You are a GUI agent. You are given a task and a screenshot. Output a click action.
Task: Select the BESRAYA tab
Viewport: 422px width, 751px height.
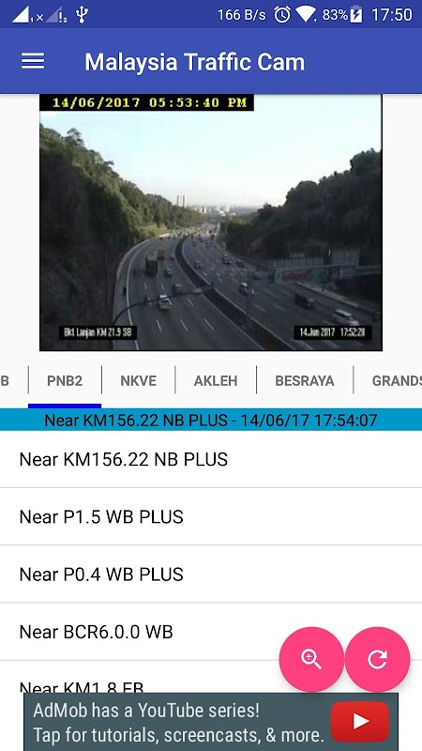pos(305,381)
